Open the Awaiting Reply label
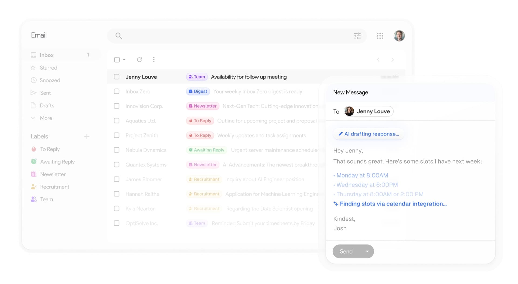 [53, 162]
